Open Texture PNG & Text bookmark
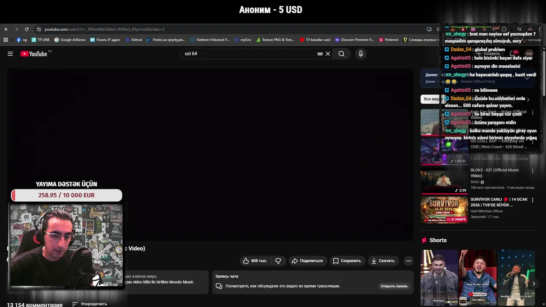The height and width of the screenshot is (307, 546). [x=275, y=40]
